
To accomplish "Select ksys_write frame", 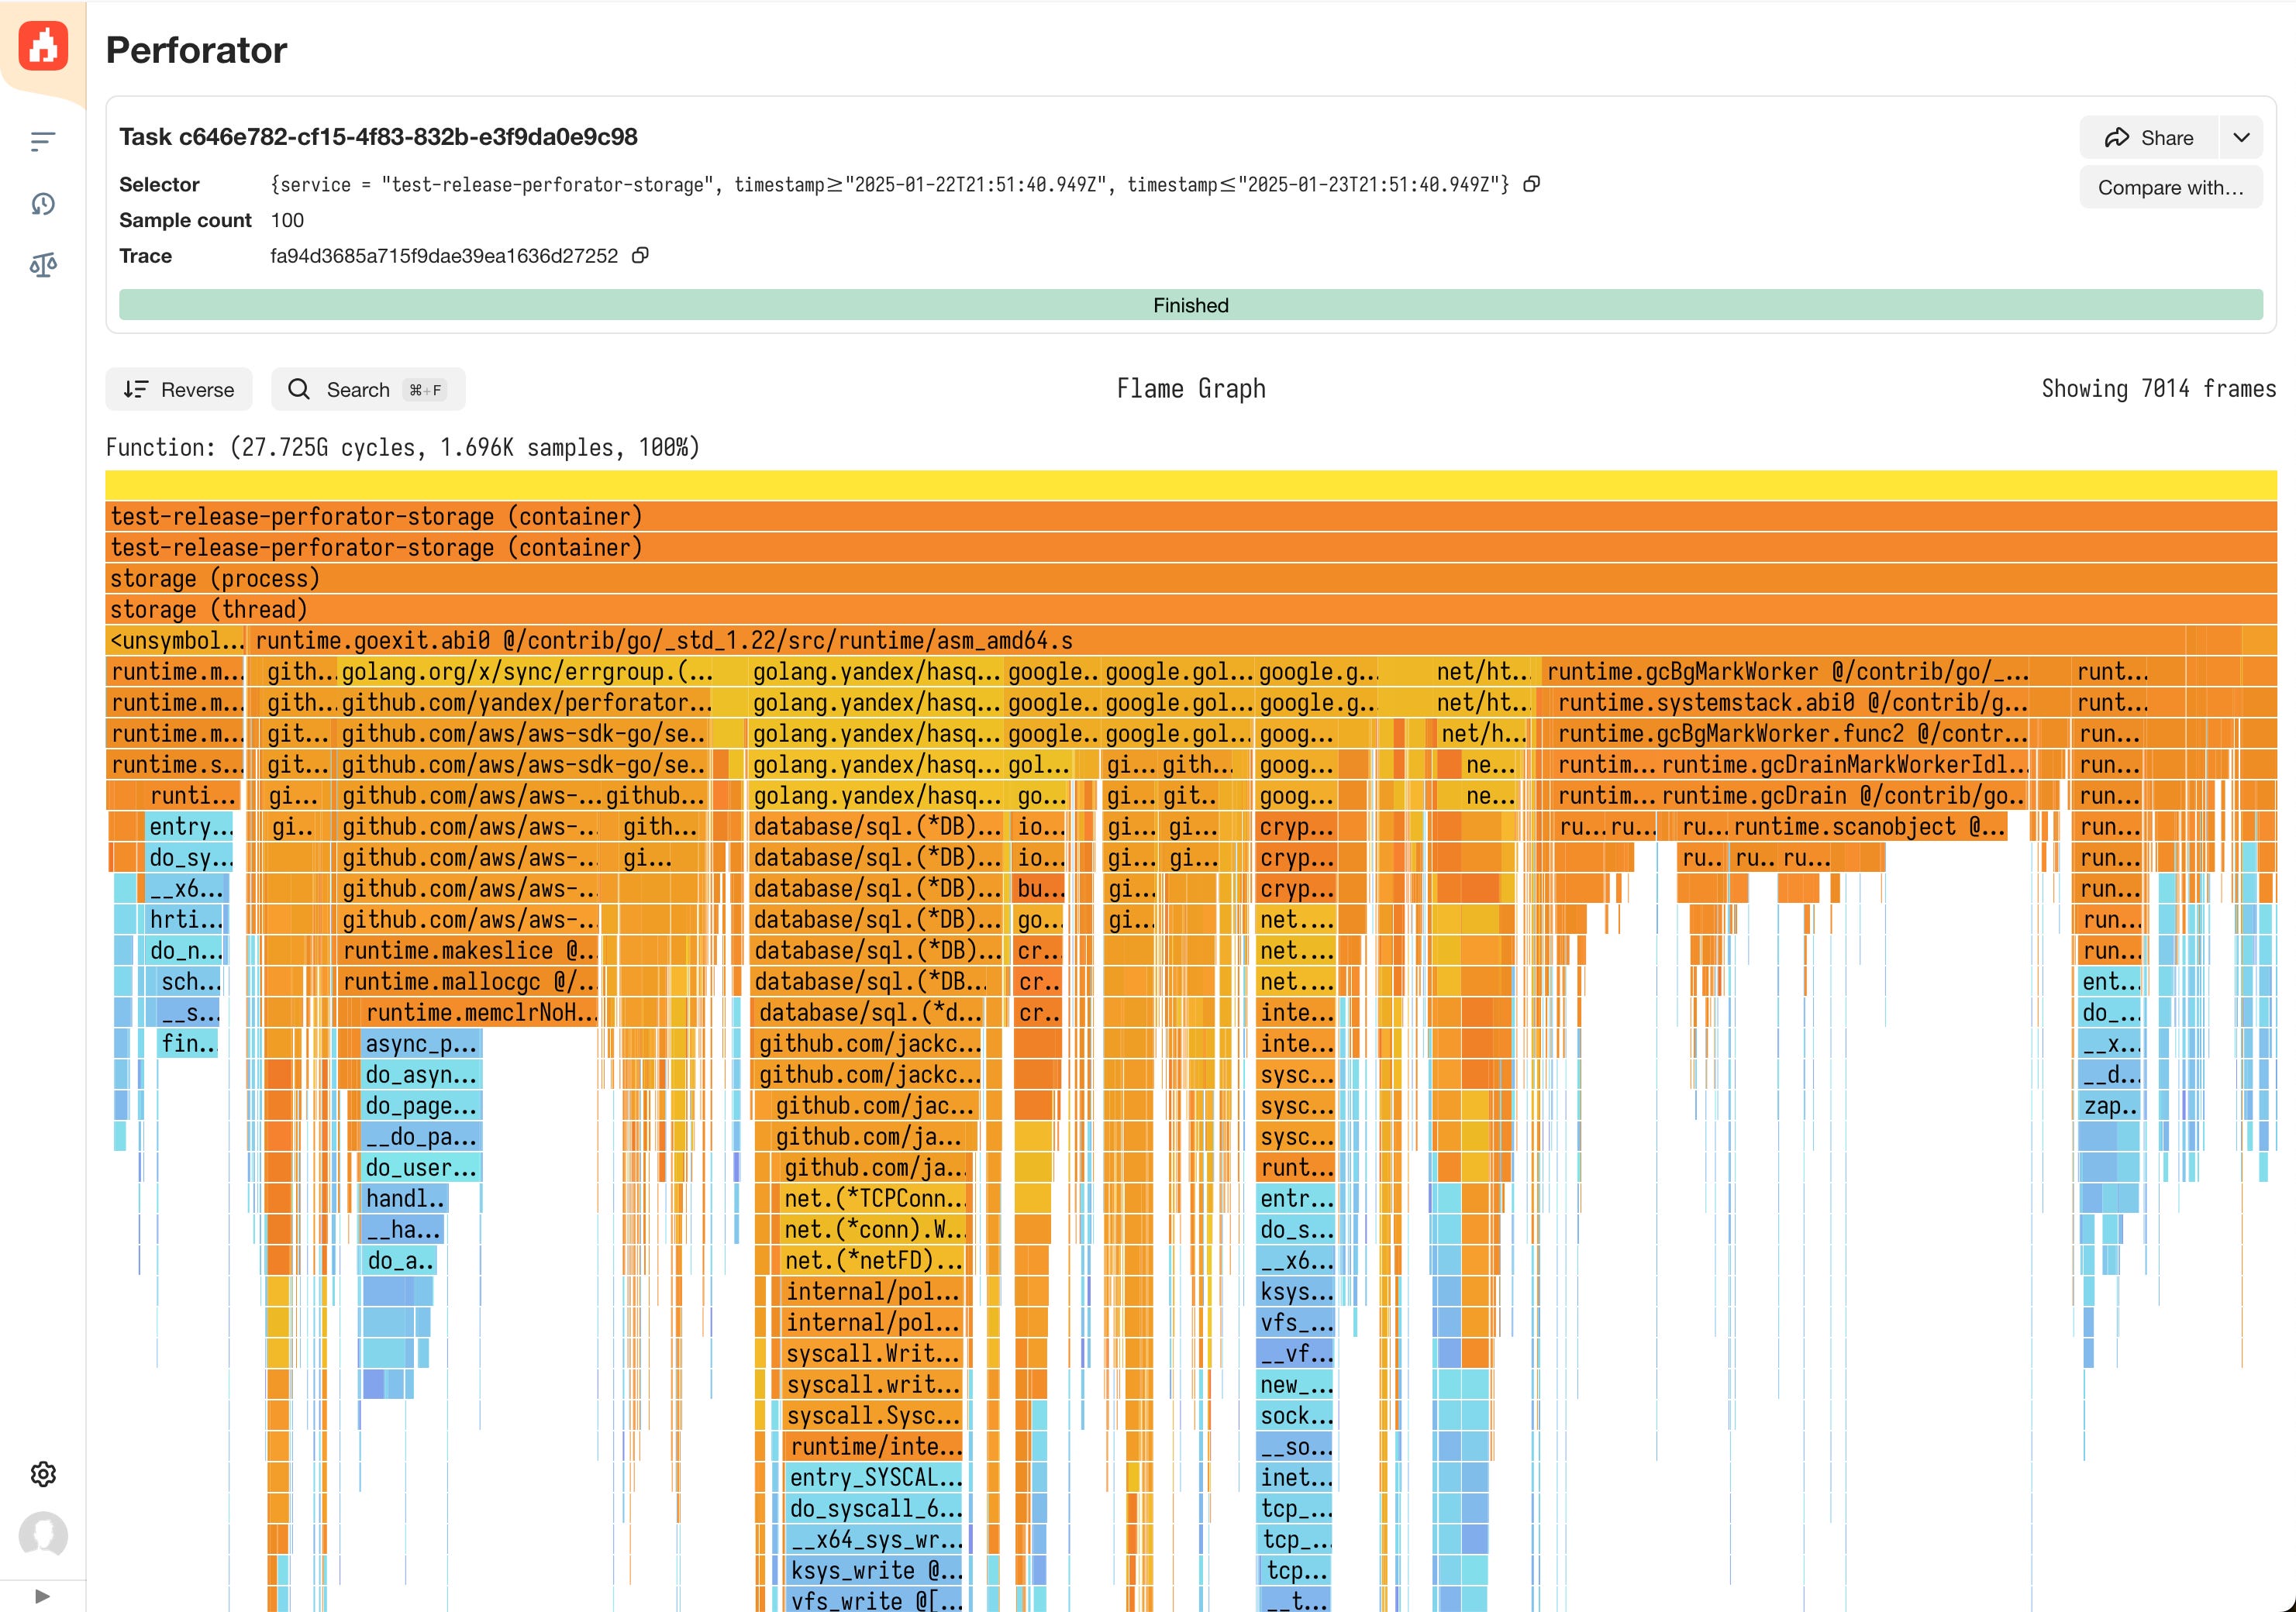I will point(876,1570).
